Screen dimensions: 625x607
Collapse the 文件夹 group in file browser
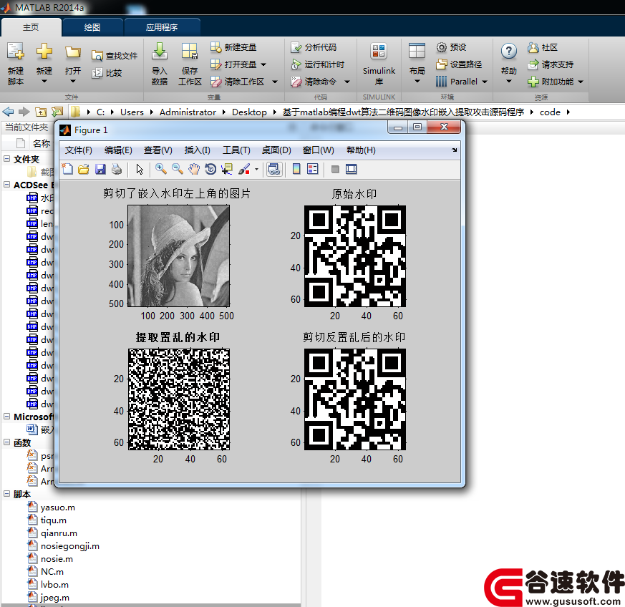pos(6,159)
